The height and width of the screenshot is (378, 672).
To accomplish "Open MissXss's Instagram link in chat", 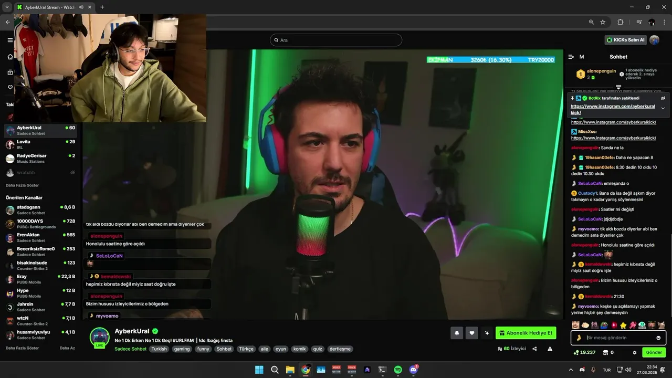I will pyautogui.click(x=614, y=138).
